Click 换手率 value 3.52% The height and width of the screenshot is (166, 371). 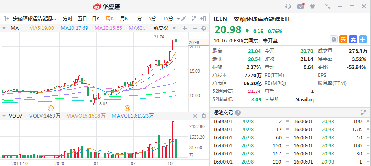[x=359, y=59]
